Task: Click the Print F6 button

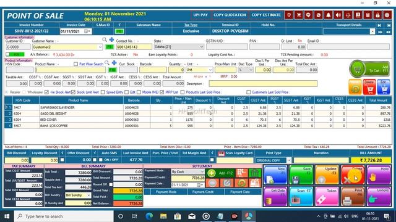Action: [x=353, y=196]
